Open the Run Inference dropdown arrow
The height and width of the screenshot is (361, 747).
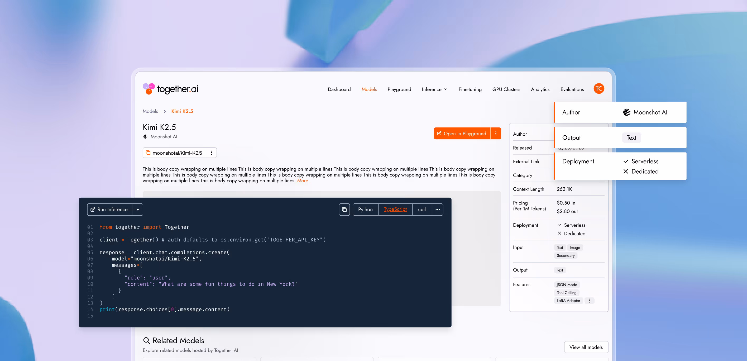138,210
